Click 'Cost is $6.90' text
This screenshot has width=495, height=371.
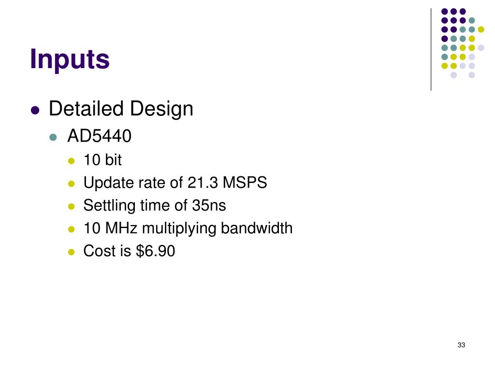pos(129,251)
